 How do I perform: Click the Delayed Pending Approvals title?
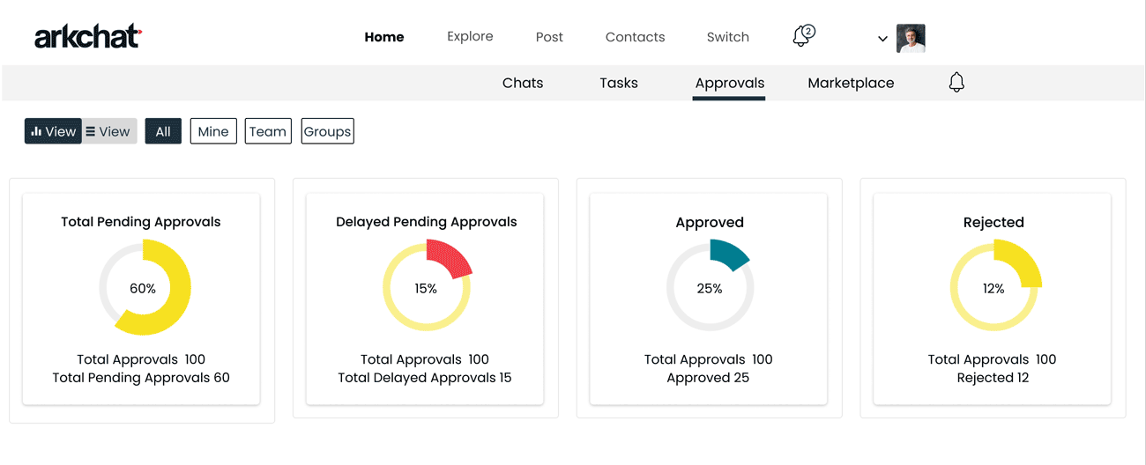click(427, 222)
